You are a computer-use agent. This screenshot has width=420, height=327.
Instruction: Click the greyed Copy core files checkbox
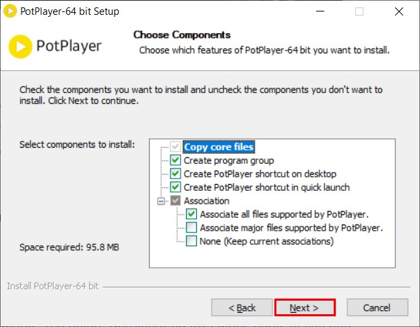(x=175, y=147)
